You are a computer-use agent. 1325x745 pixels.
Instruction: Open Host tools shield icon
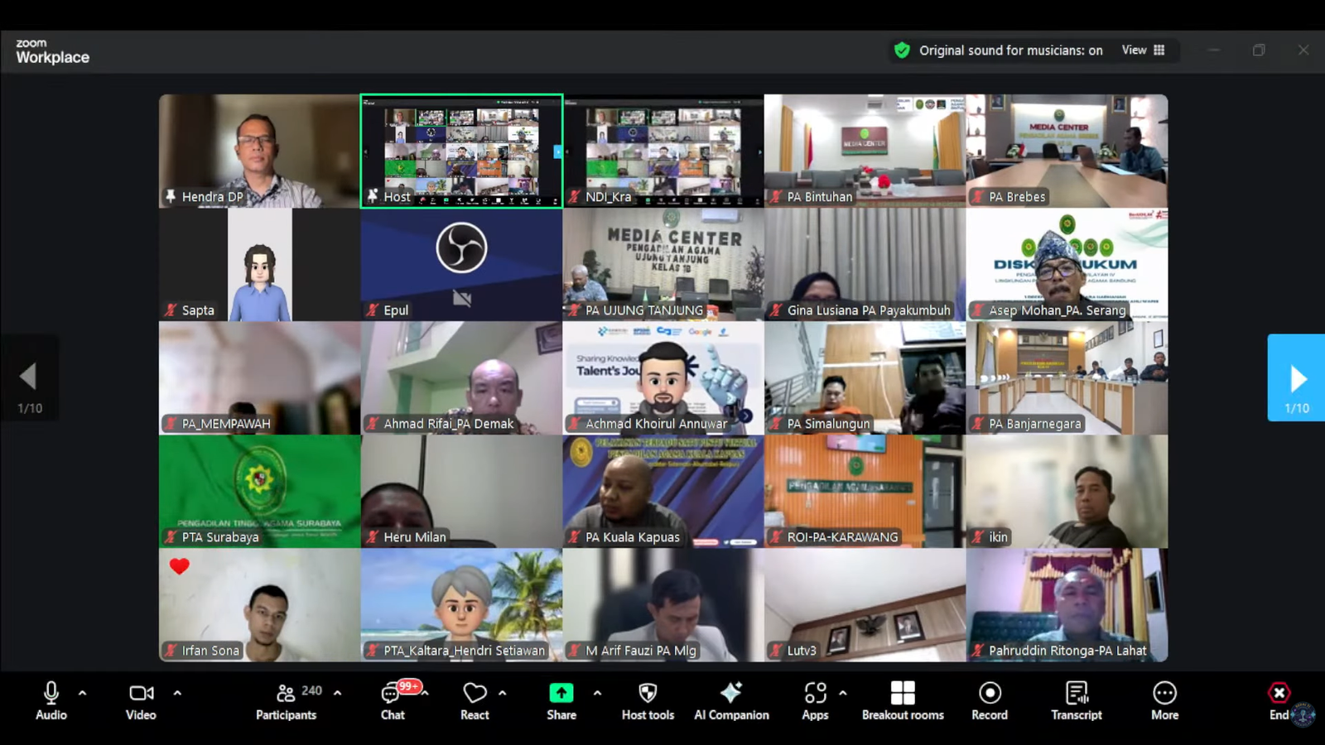[648, 701]
